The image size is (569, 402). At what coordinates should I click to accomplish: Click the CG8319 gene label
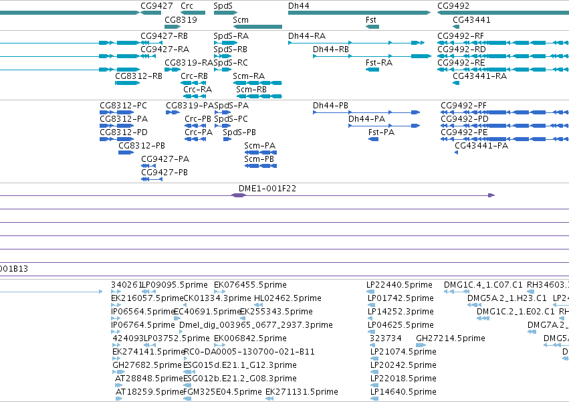181,19
